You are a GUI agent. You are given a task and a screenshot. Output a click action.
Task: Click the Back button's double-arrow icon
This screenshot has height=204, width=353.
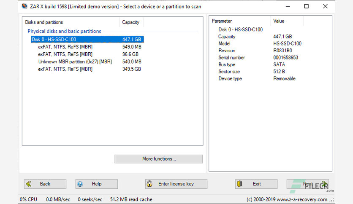pyautogui.click(x=29, y=184)
